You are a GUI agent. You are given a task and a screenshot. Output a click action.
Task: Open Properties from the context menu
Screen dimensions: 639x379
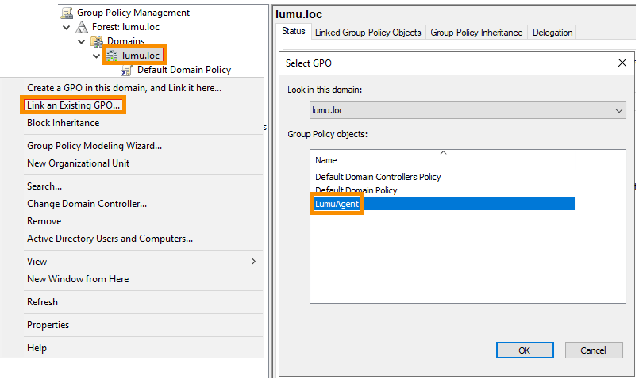coord(48,325)
